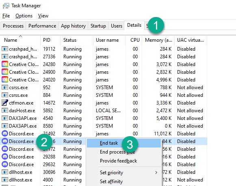Screen dimensions: 236x186
Task: Click PID cell 5892
Action: coord(48,111)
